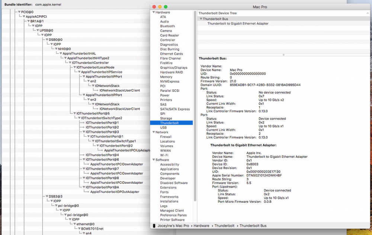Select en2 node in registry tree

click(93, 81)
